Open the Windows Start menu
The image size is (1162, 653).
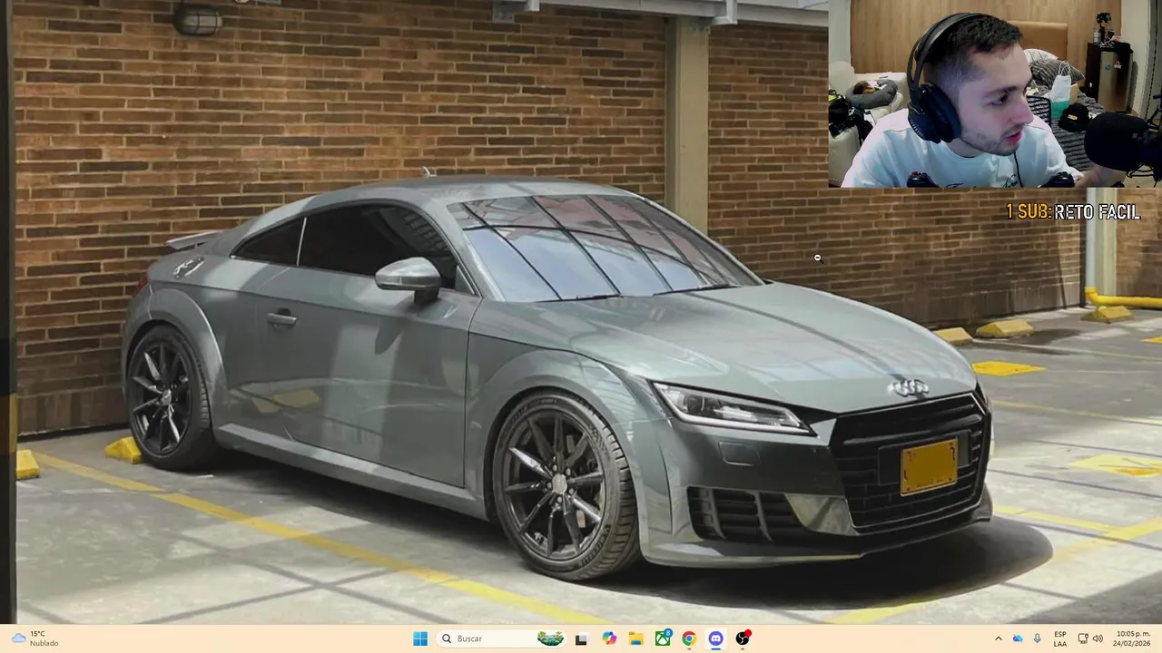[x=420, y=638]
